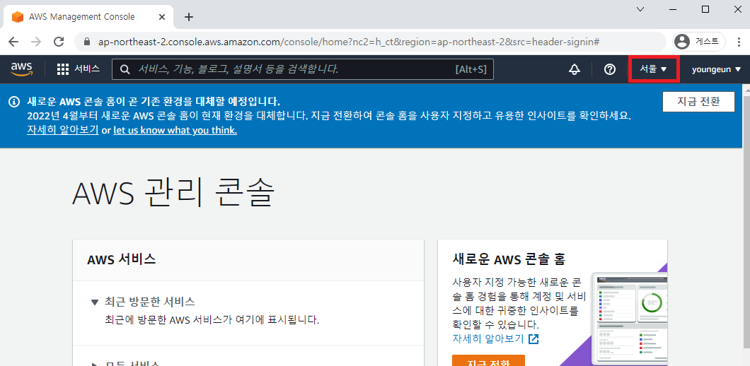Click the AWS 서비스 panel heading

[122, 259]
